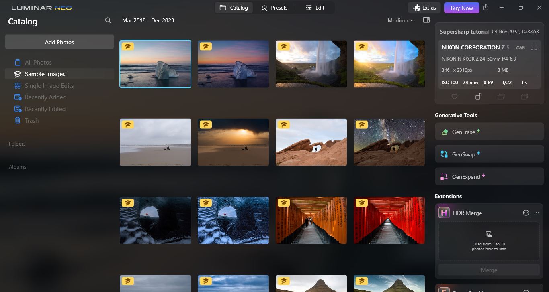The height and width of the screenshot is (292, 549).
Task: Click the Luminar Neo logo
Action: (x=41, y=8)
